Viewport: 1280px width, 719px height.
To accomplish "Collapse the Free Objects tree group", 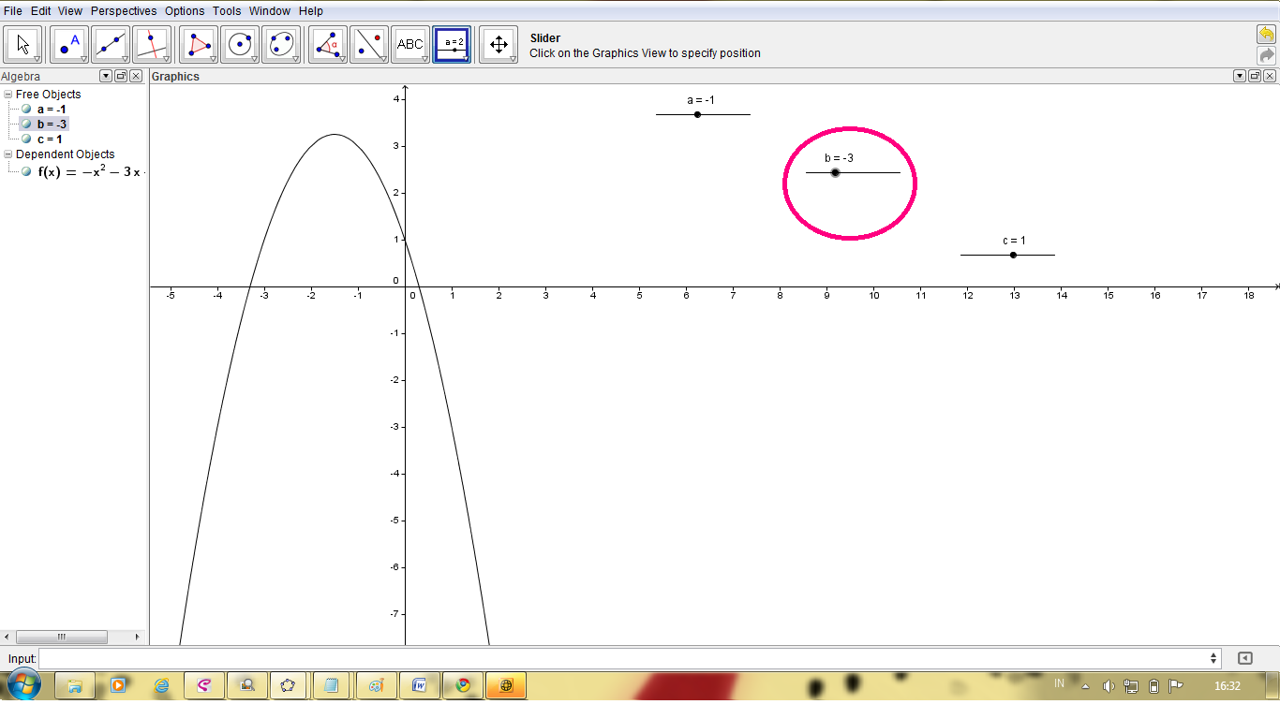I will click(8, 94).
